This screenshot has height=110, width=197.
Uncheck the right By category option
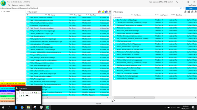[114, 12]
